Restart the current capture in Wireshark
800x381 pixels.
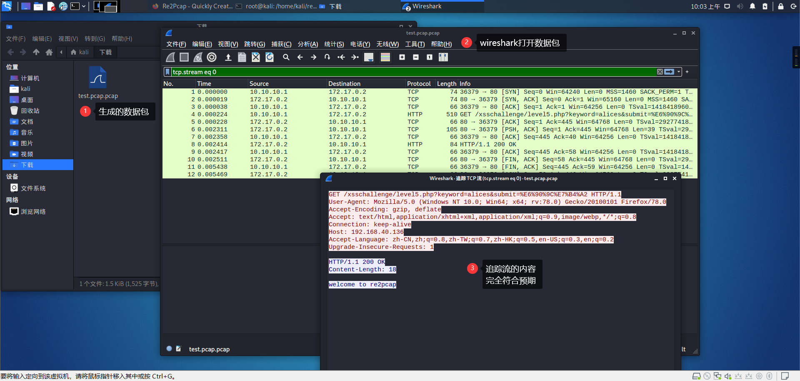coord(198,57)
